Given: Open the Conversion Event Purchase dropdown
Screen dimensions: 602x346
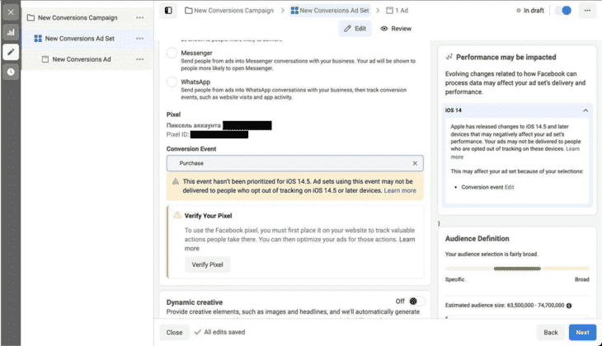Looking at the screenshot, I should [x=295, y=163].
